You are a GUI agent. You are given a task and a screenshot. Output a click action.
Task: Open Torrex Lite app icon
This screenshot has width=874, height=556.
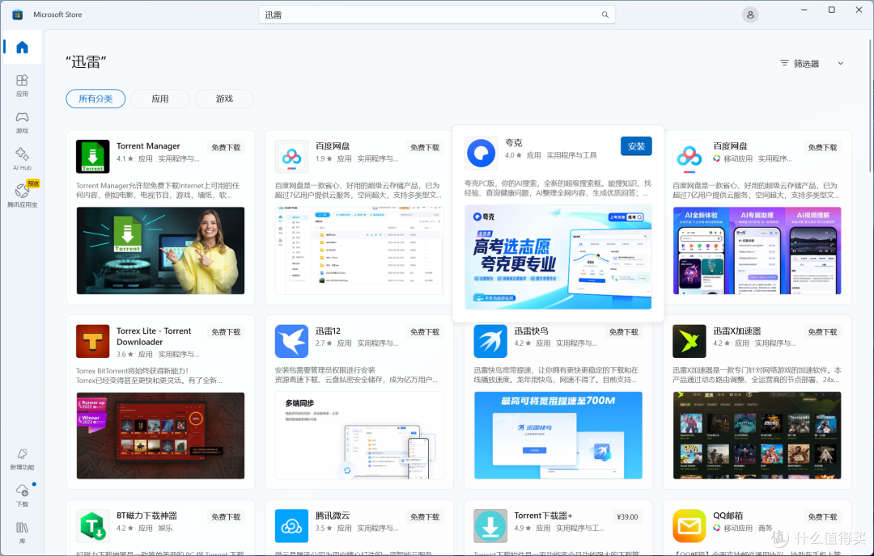click(x=92, y=341)
